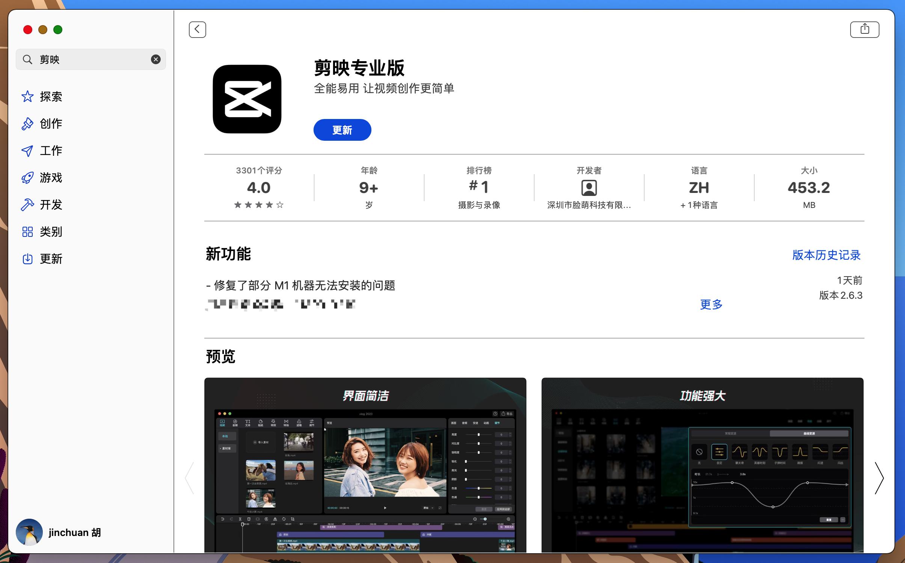The image size is (905, 563).
Task: Check app updates via 更新 sidebar item
Action: click(x=51, y=259)
